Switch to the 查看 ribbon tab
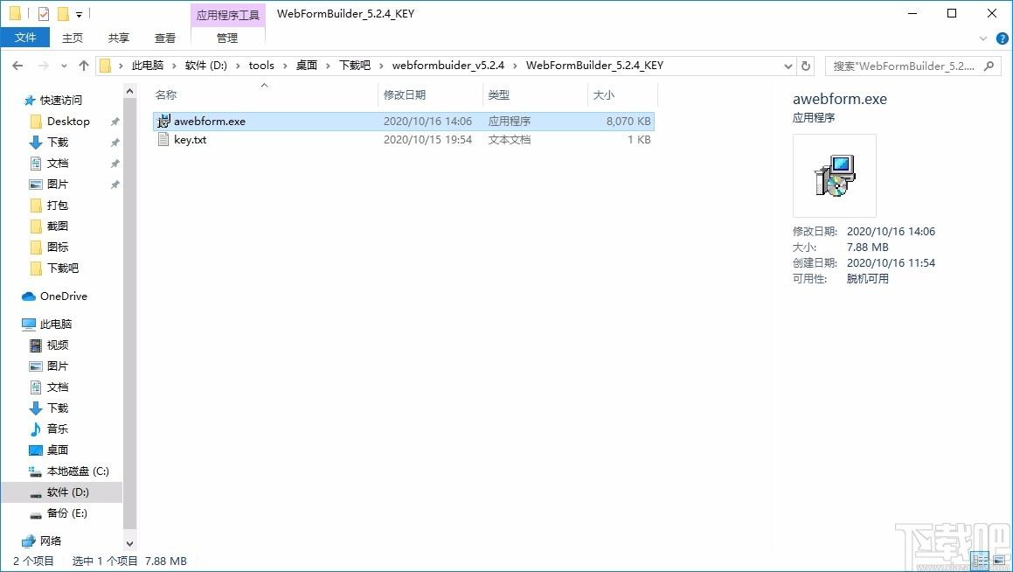Screen dimensions: 1013x572 click(164, 38)
